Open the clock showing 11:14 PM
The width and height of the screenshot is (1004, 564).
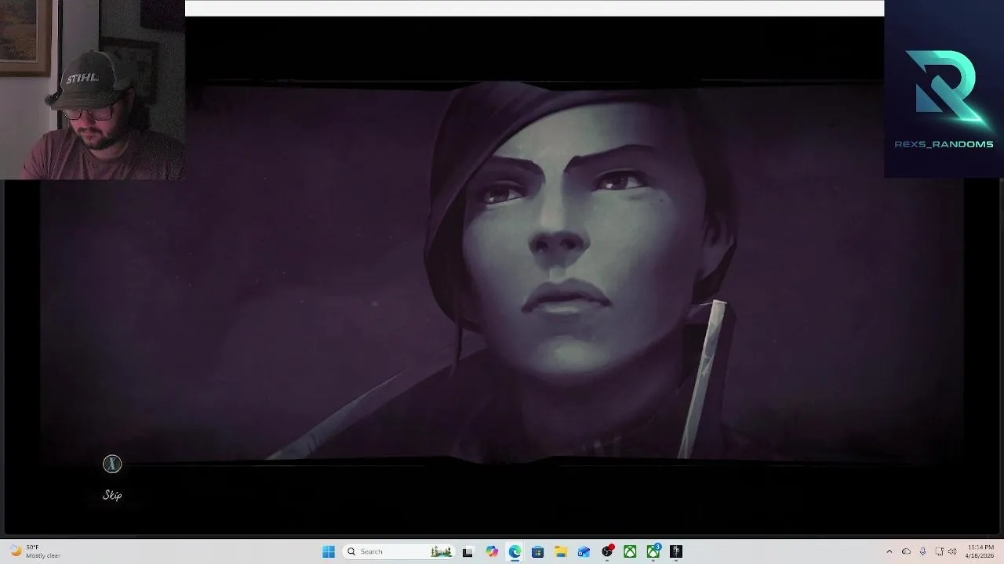pyautogui.click(x=980, y=551)
